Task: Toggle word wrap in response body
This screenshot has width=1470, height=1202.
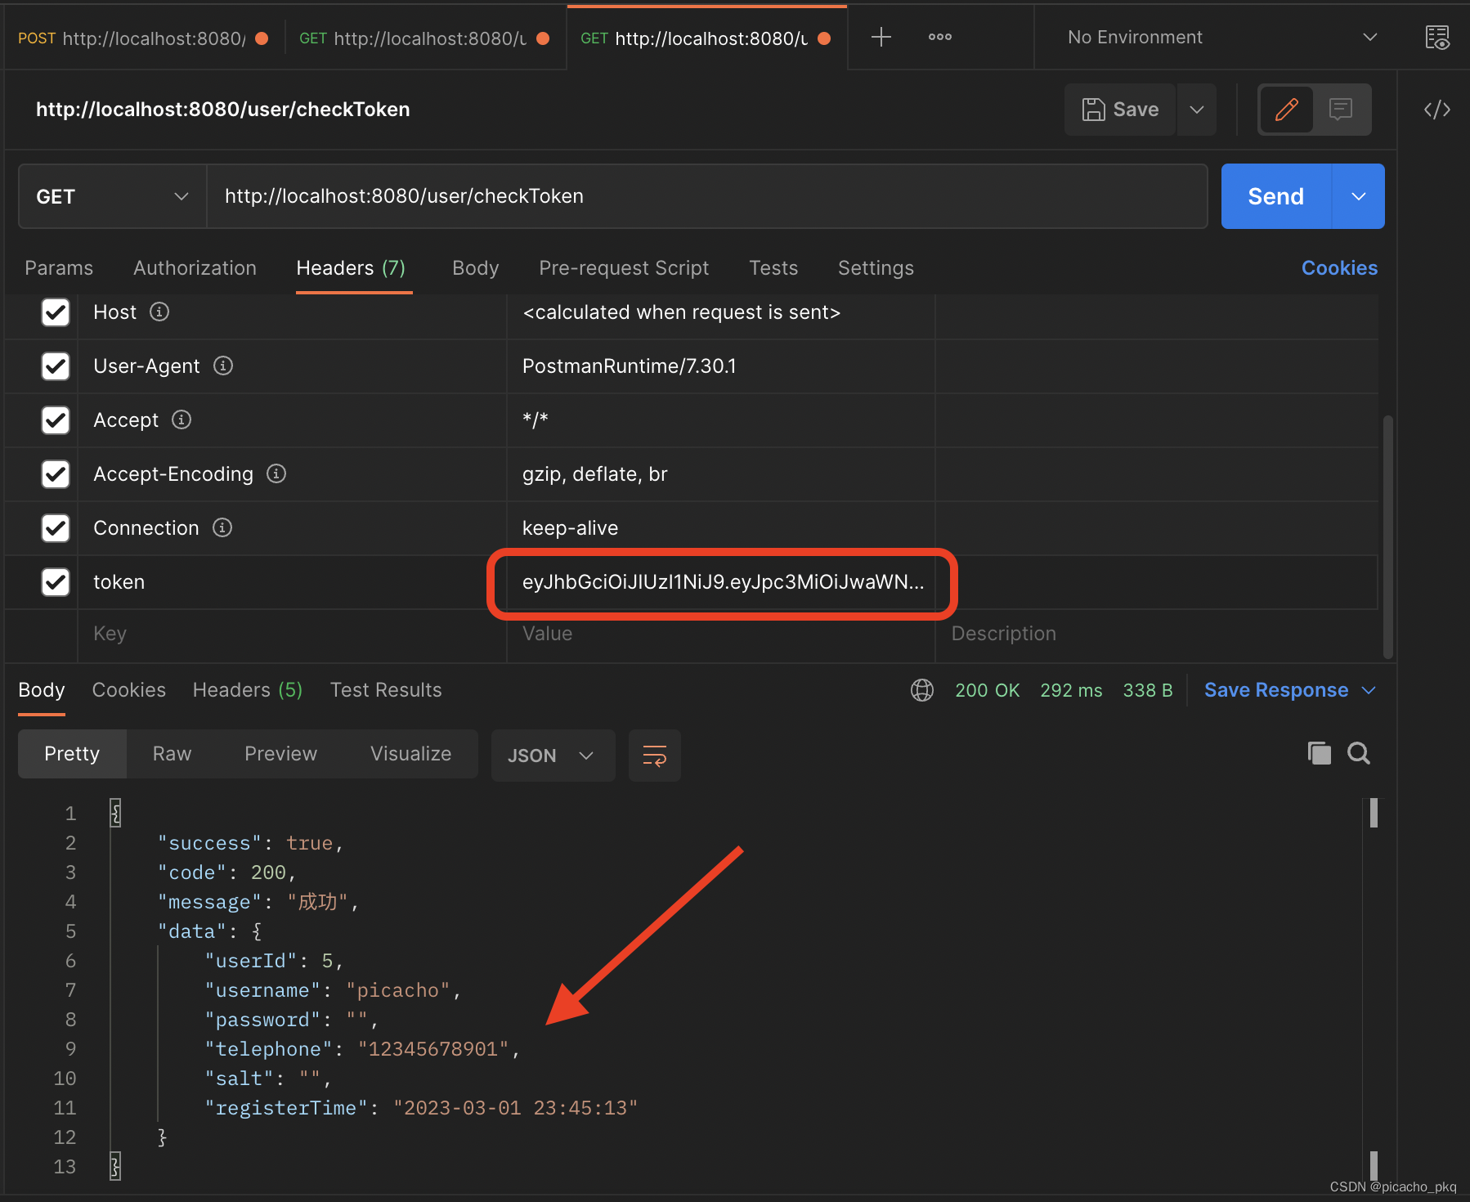Action: point(655,755)
